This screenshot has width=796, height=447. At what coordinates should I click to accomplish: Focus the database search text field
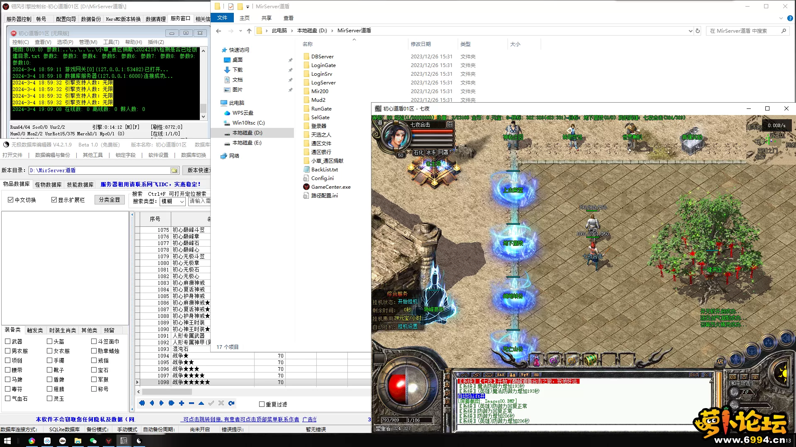point(199,202)
